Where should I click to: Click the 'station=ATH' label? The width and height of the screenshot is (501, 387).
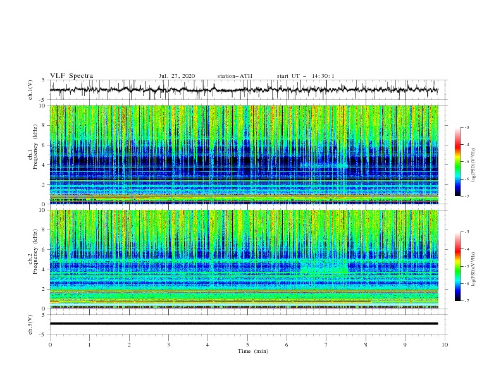click(235, 76)
